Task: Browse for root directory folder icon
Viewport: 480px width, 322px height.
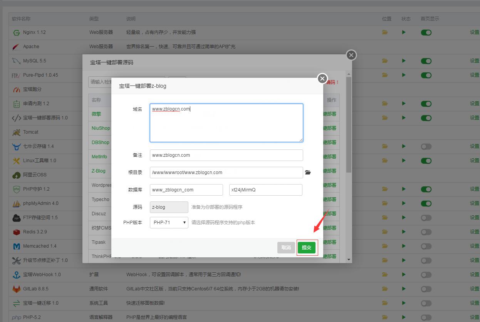Action: pos(308,173)
